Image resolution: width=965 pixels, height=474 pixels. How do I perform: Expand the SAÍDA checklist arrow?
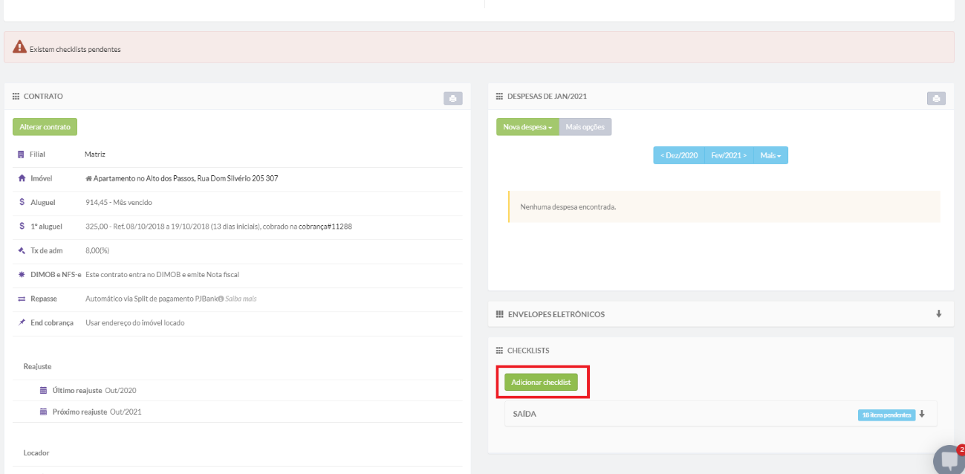click(x=922, y=415)
